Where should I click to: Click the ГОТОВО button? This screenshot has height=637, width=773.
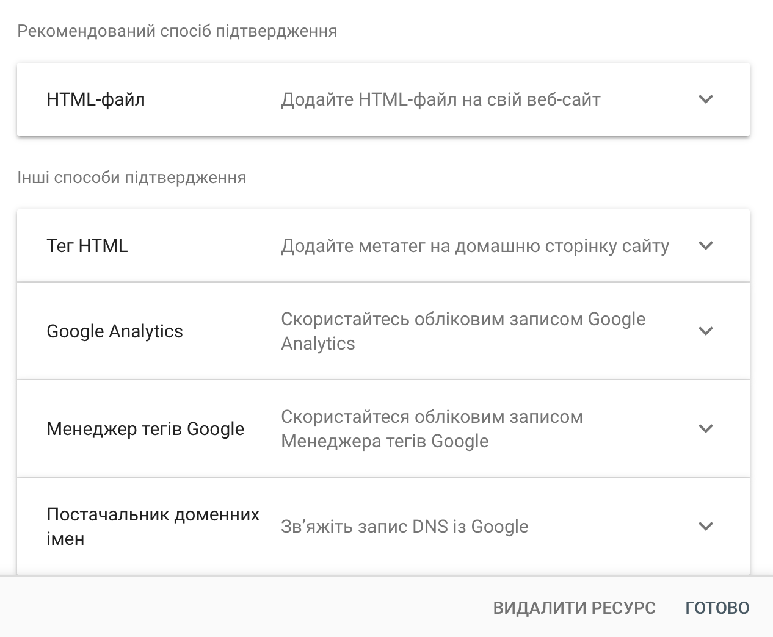click(717, 608)
